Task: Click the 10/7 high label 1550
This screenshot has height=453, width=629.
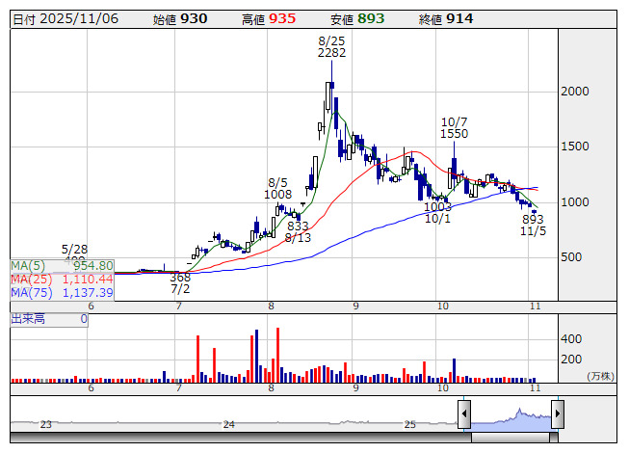Action: click(454, 134)
